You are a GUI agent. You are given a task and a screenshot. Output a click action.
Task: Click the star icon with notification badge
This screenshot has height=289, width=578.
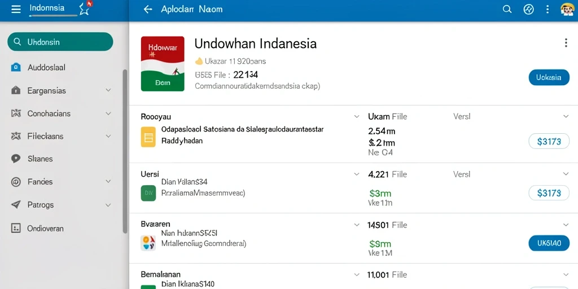86,8
